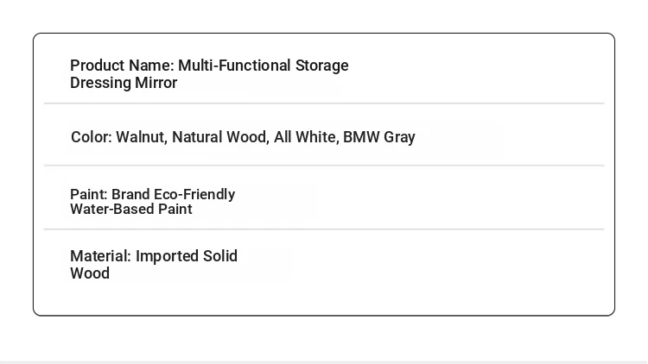The height and width of the screenshot is (364, 648).
Task: Click the "Material:" label
Action: coord(100,256)
